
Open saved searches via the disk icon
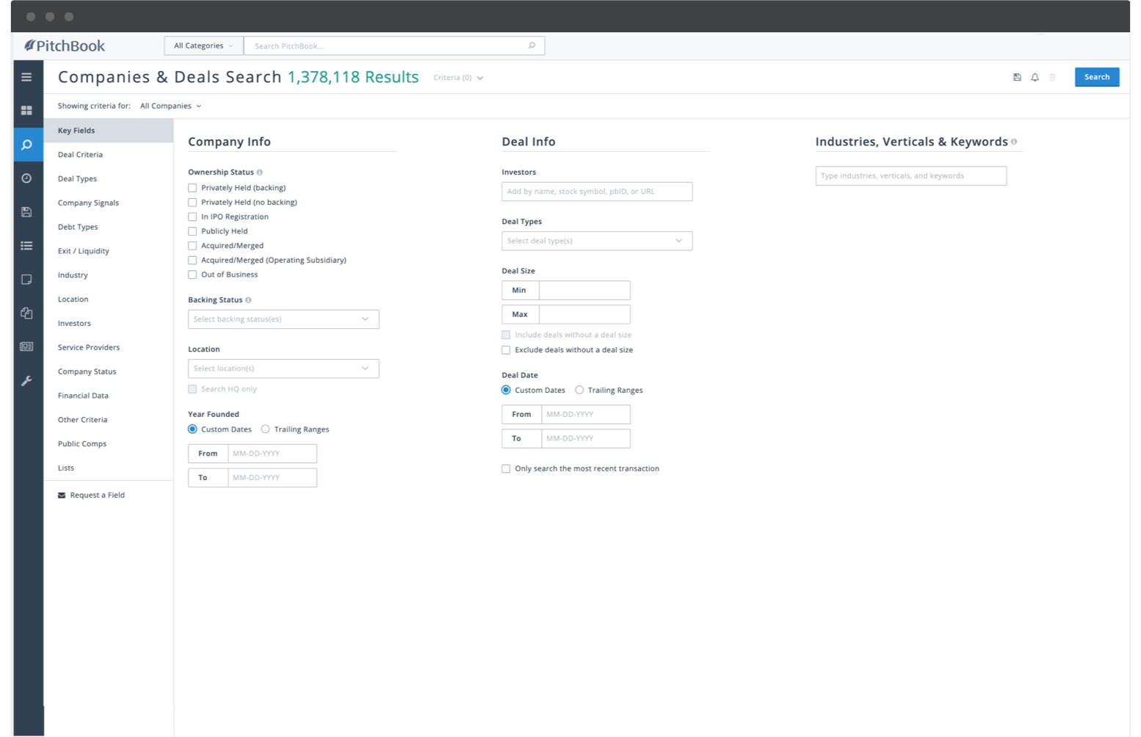(x=27, y=211)
